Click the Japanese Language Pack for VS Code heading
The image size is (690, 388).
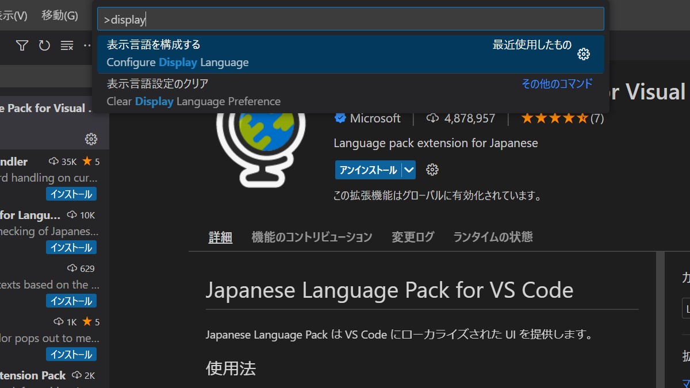[x=389, y=290]
